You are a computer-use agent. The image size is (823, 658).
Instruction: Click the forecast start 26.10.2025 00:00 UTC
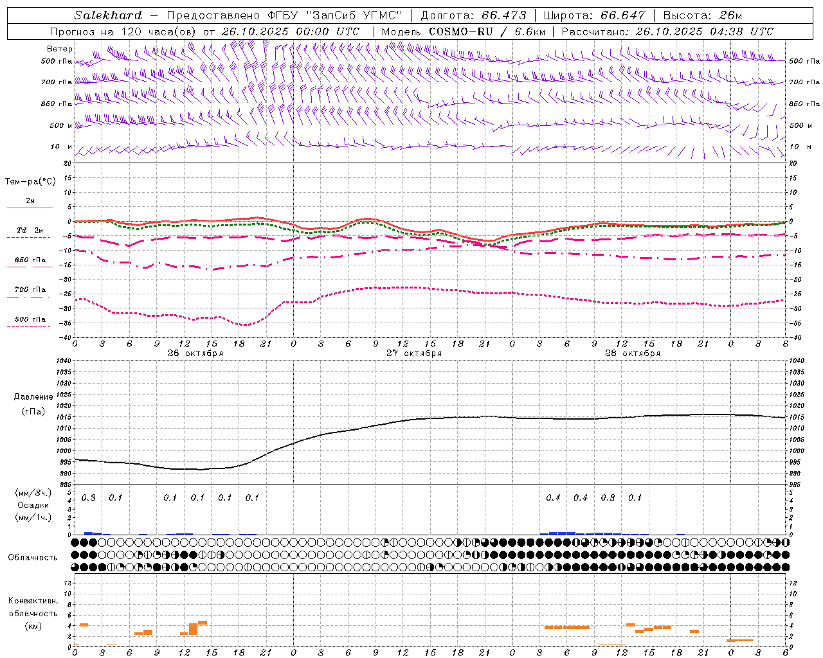click(291, 31)
